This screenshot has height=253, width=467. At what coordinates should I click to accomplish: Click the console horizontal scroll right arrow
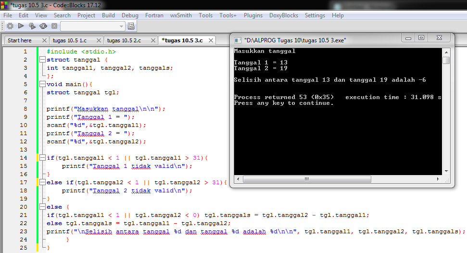pyautogui.click(x=438, y=179)
